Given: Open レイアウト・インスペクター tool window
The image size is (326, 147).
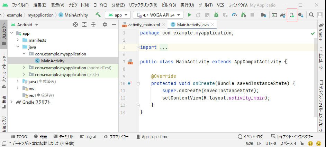Looking at the screenshot, I should click(292, 137).
